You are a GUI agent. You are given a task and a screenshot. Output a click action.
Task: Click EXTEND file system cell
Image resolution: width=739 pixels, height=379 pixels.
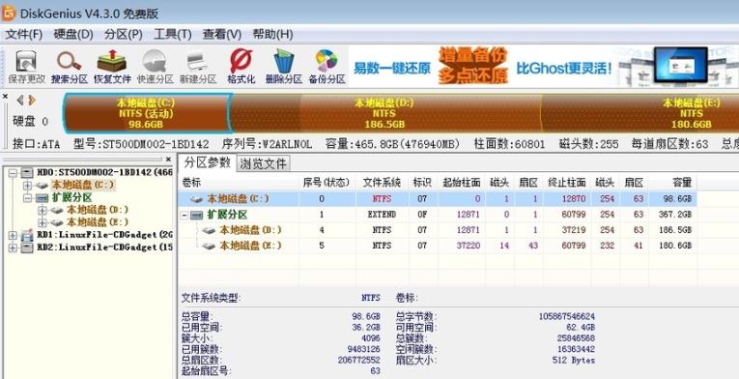tap(382, 215)
